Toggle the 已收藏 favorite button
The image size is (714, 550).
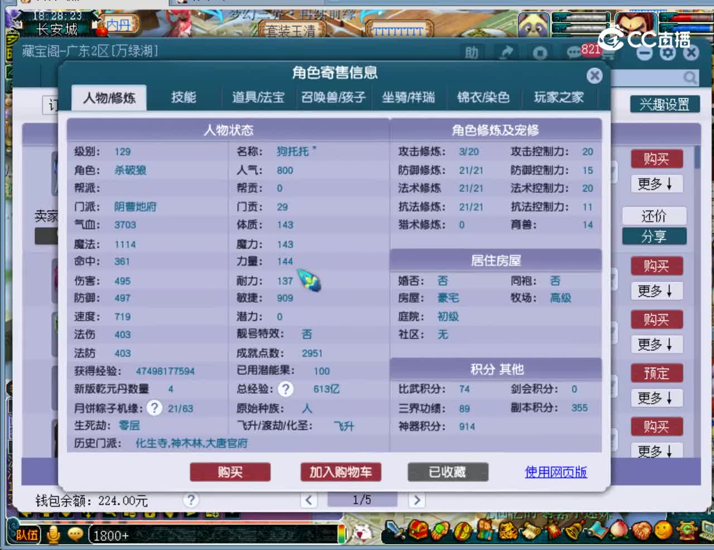(448, 472)
